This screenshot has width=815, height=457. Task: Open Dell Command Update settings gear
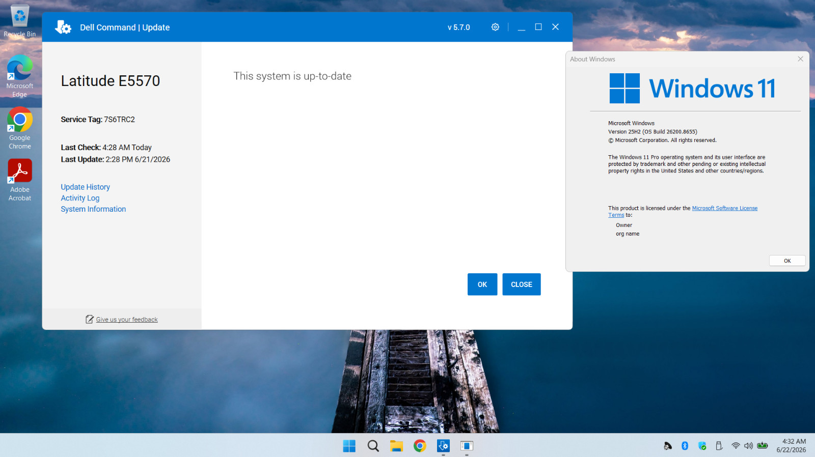(495, 27)
